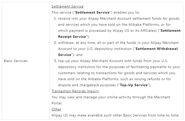Click list item number 3 marker
The height and width of the screenshot is (121, 185).
tap(55, 61)
